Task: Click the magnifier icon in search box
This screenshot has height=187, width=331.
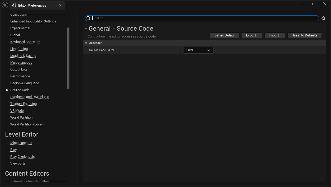Action: tap(88, 18)
